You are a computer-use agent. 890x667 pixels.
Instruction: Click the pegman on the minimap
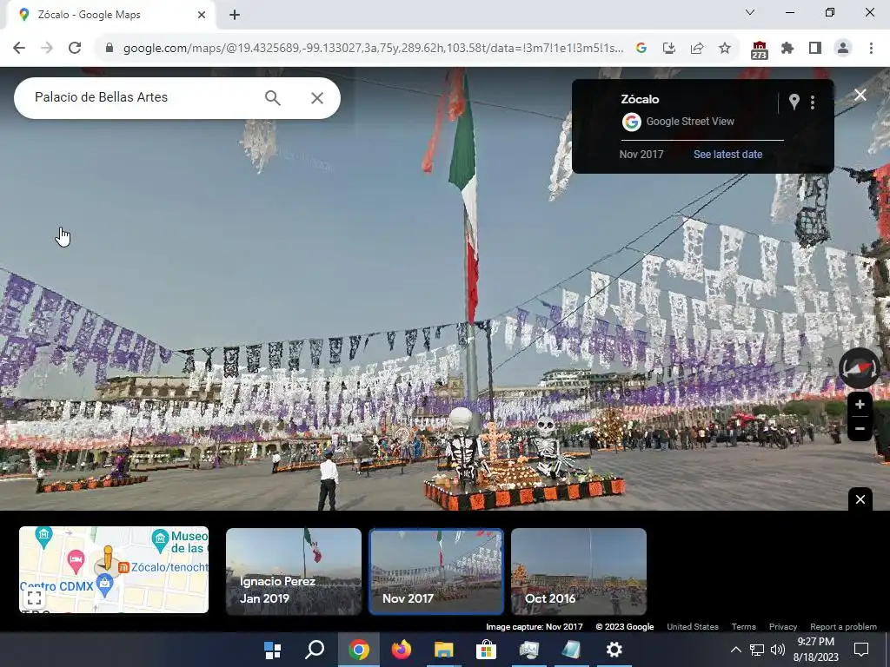[108, 558]
